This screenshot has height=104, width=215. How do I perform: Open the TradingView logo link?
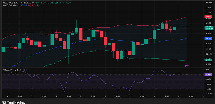coord(14,103)
